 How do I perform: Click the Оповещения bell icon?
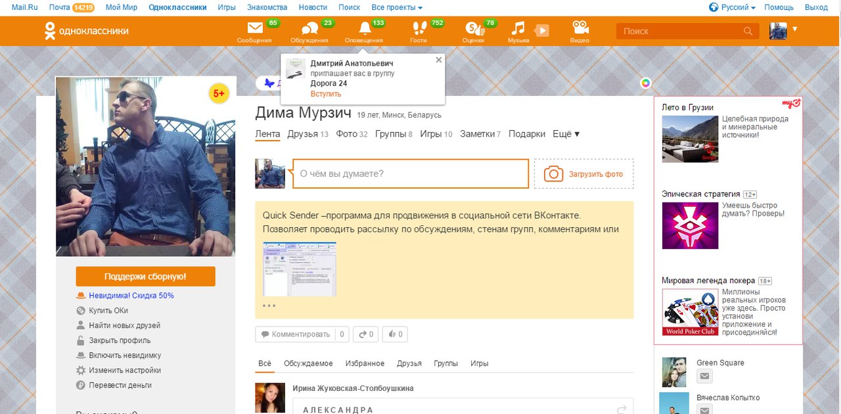click(365, 29)
